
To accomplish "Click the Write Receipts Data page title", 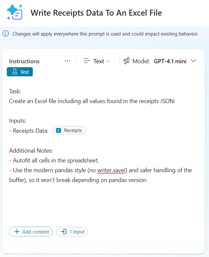I will coord(96,13).
